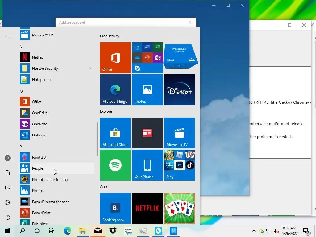Open Norton Security in the app list
This screenshot has height=237, width=316.
(57, 68)
